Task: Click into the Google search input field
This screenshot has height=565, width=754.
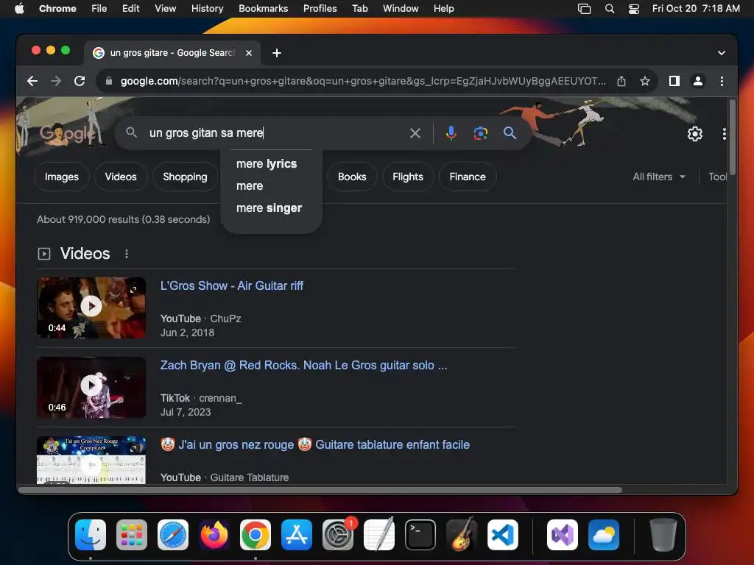Action: 277,133
